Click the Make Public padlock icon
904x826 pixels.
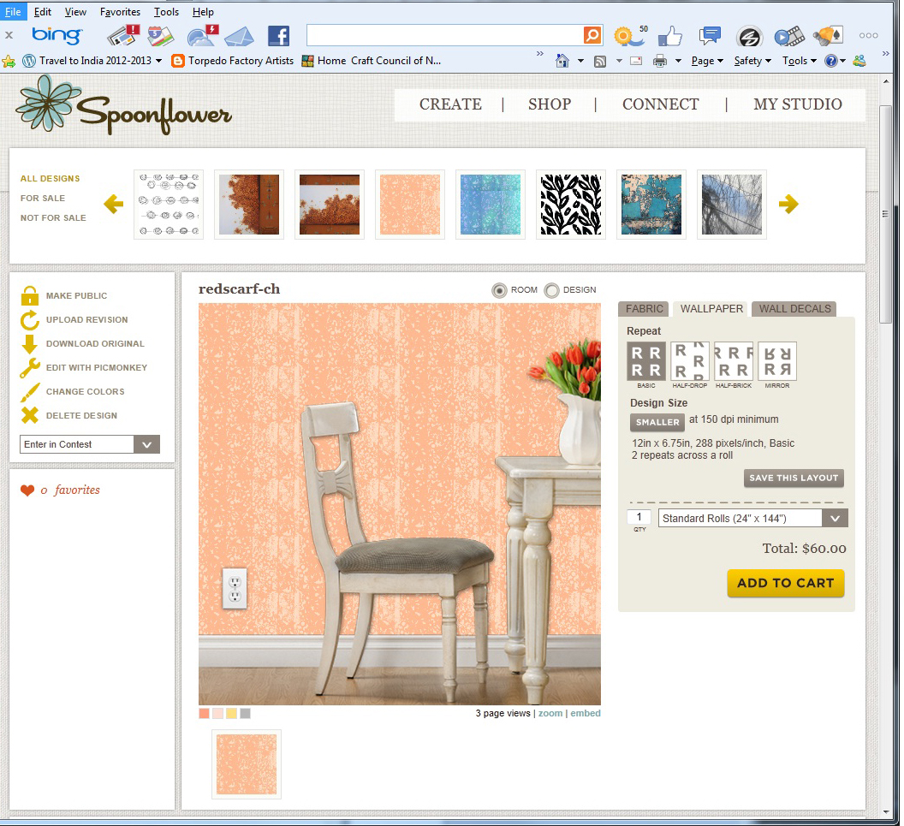pyautogui.click(x=30, y=296)
